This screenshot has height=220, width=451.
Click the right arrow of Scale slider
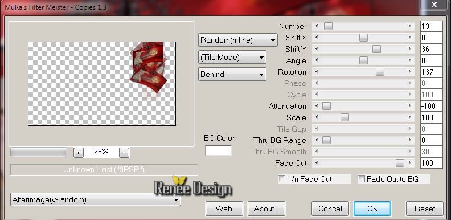tap(409, 117)
